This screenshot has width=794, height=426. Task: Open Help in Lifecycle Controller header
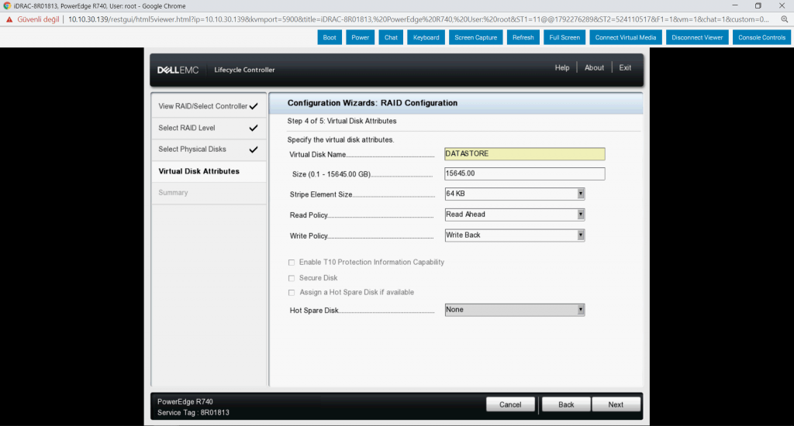[562, 68]
